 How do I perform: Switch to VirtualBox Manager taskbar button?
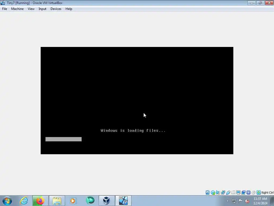tap(106, 201)
